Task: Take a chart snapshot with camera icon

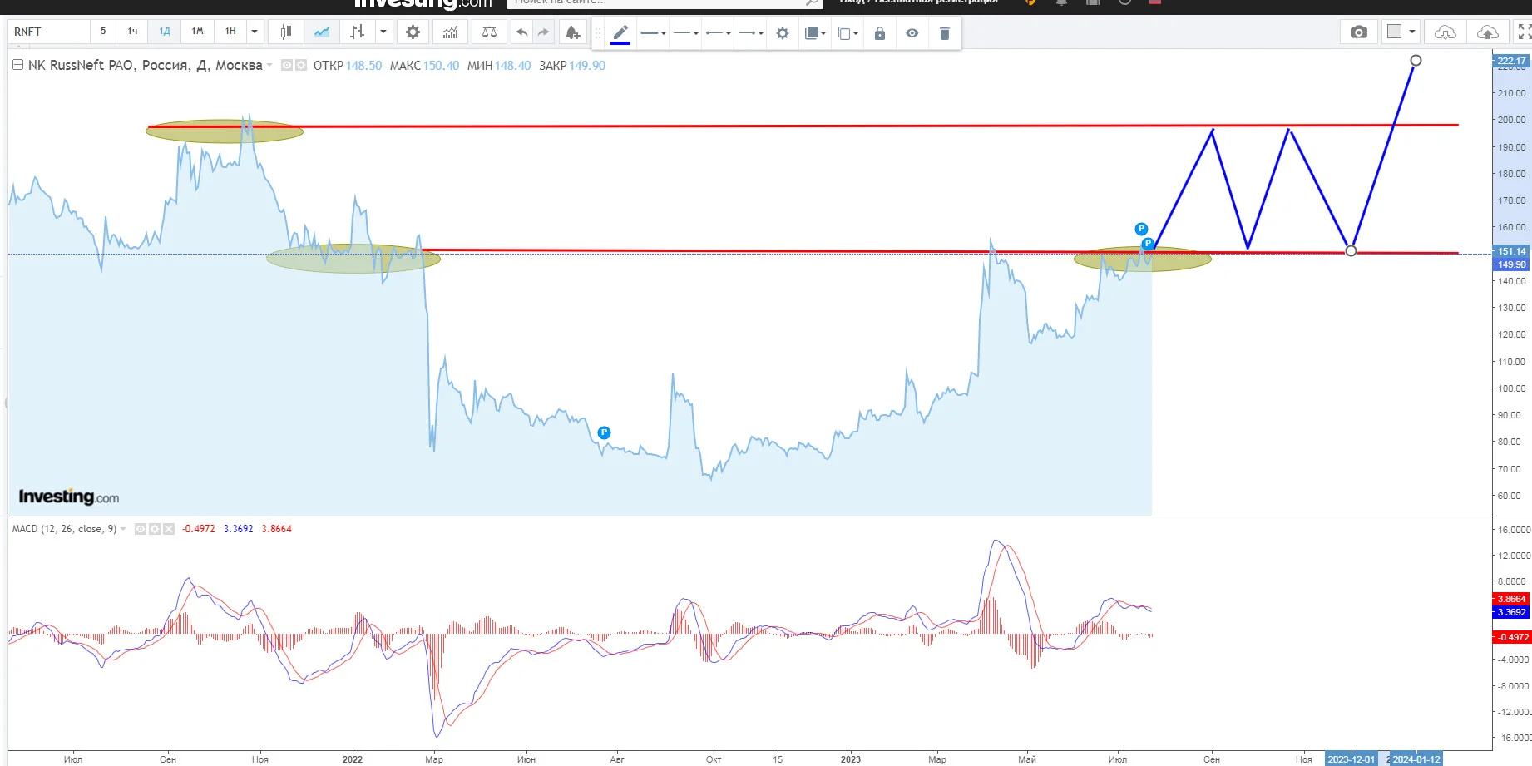Action: click(1359, 32)
